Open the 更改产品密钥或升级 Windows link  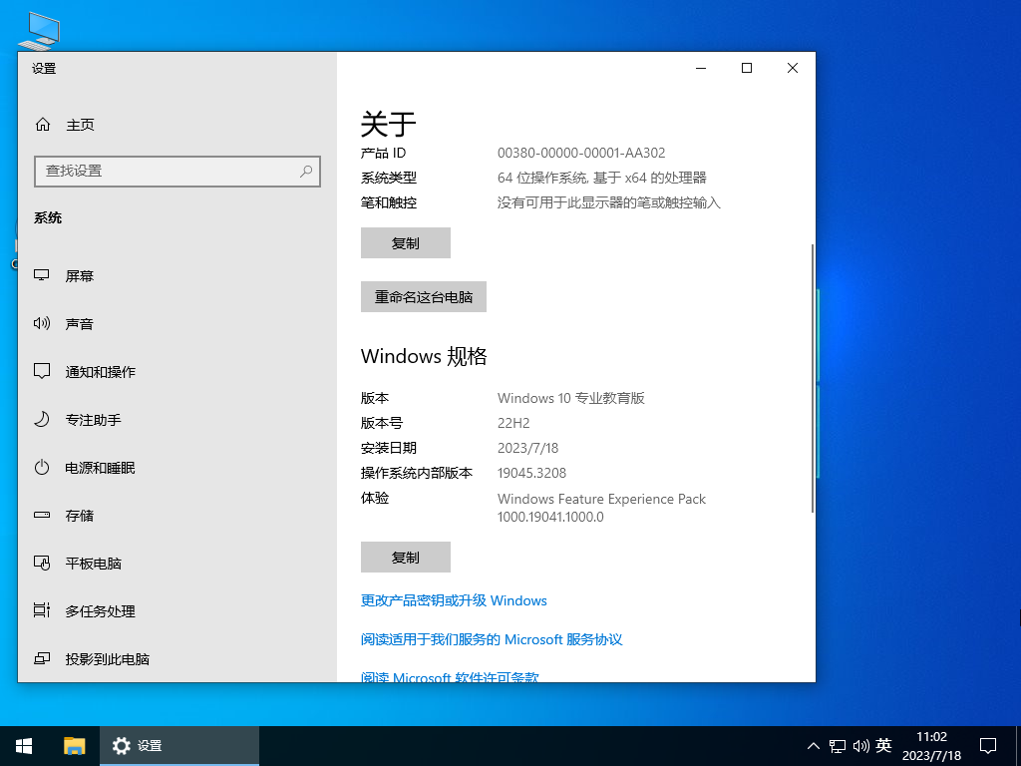pos(454,600)
